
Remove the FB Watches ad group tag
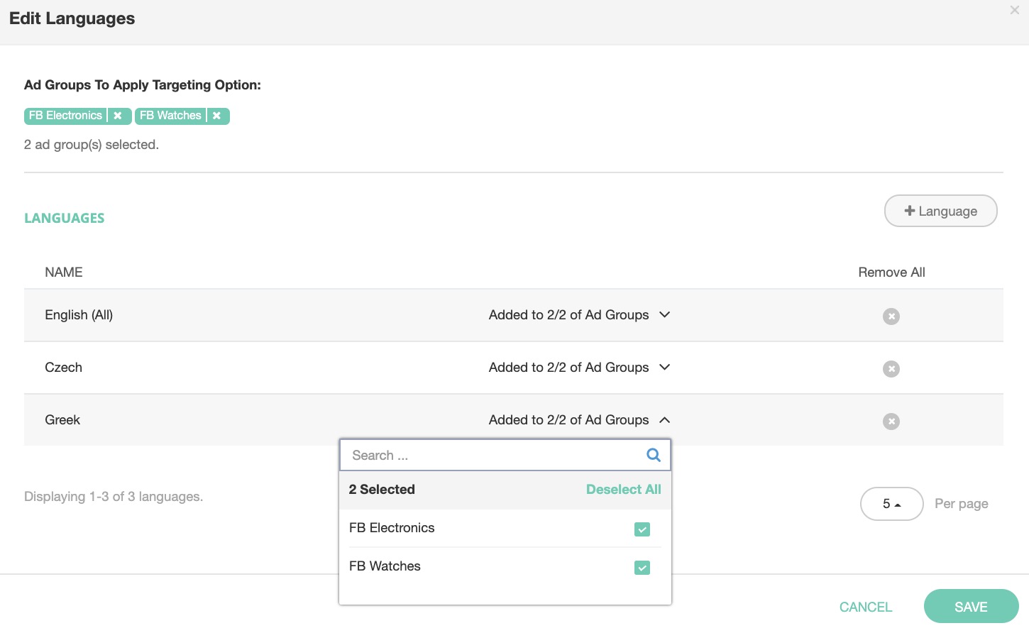[x=216, y=116]
